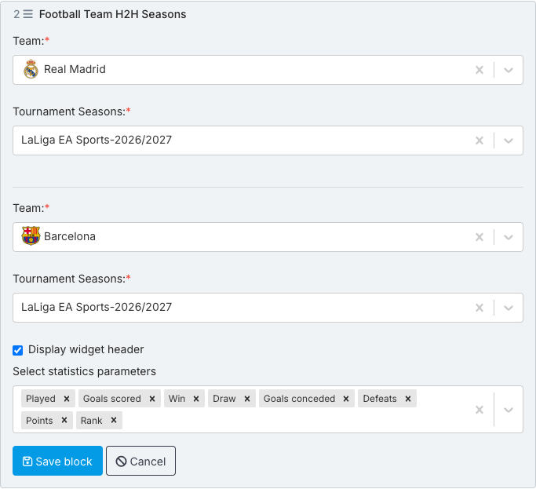Clear the first LaLiga EA Sports-2026/2027 season
Screen dimensions: 536x489
pyautogui.click(x=479, y=140)
